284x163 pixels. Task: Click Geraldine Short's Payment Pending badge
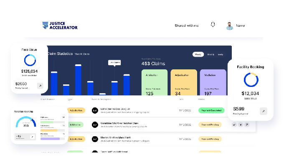click(210, 125)
